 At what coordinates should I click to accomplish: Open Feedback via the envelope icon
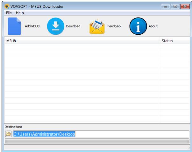[97, 26]
